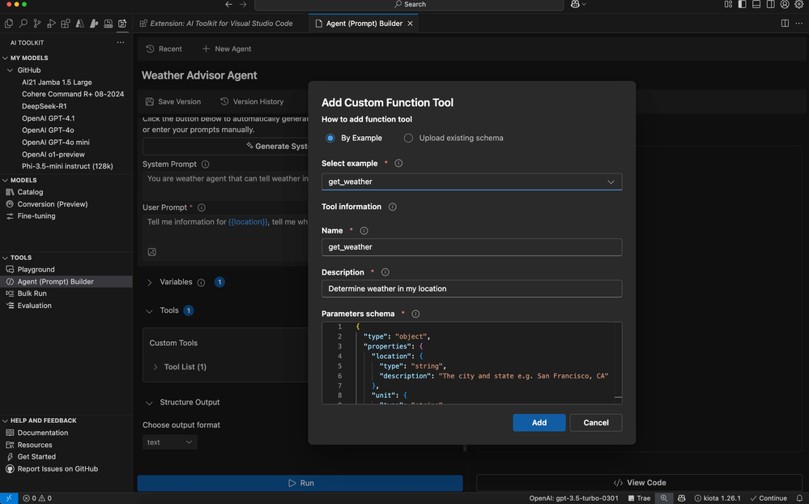Go back with the navigation arrow
809x504 pixels.
[228, 4]
